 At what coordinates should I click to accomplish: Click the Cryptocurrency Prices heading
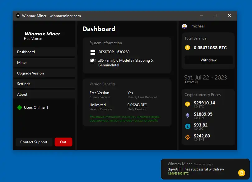click(203, 95)
